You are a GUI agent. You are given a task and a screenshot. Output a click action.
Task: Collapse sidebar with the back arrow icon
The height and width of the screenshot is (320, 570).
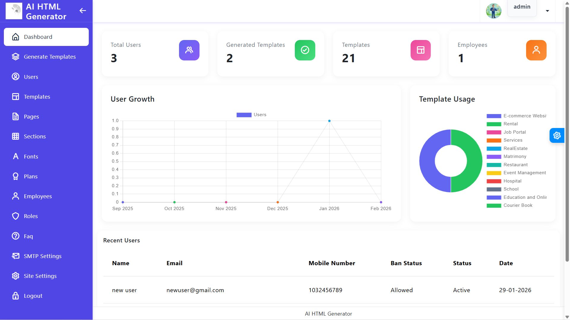83,11
